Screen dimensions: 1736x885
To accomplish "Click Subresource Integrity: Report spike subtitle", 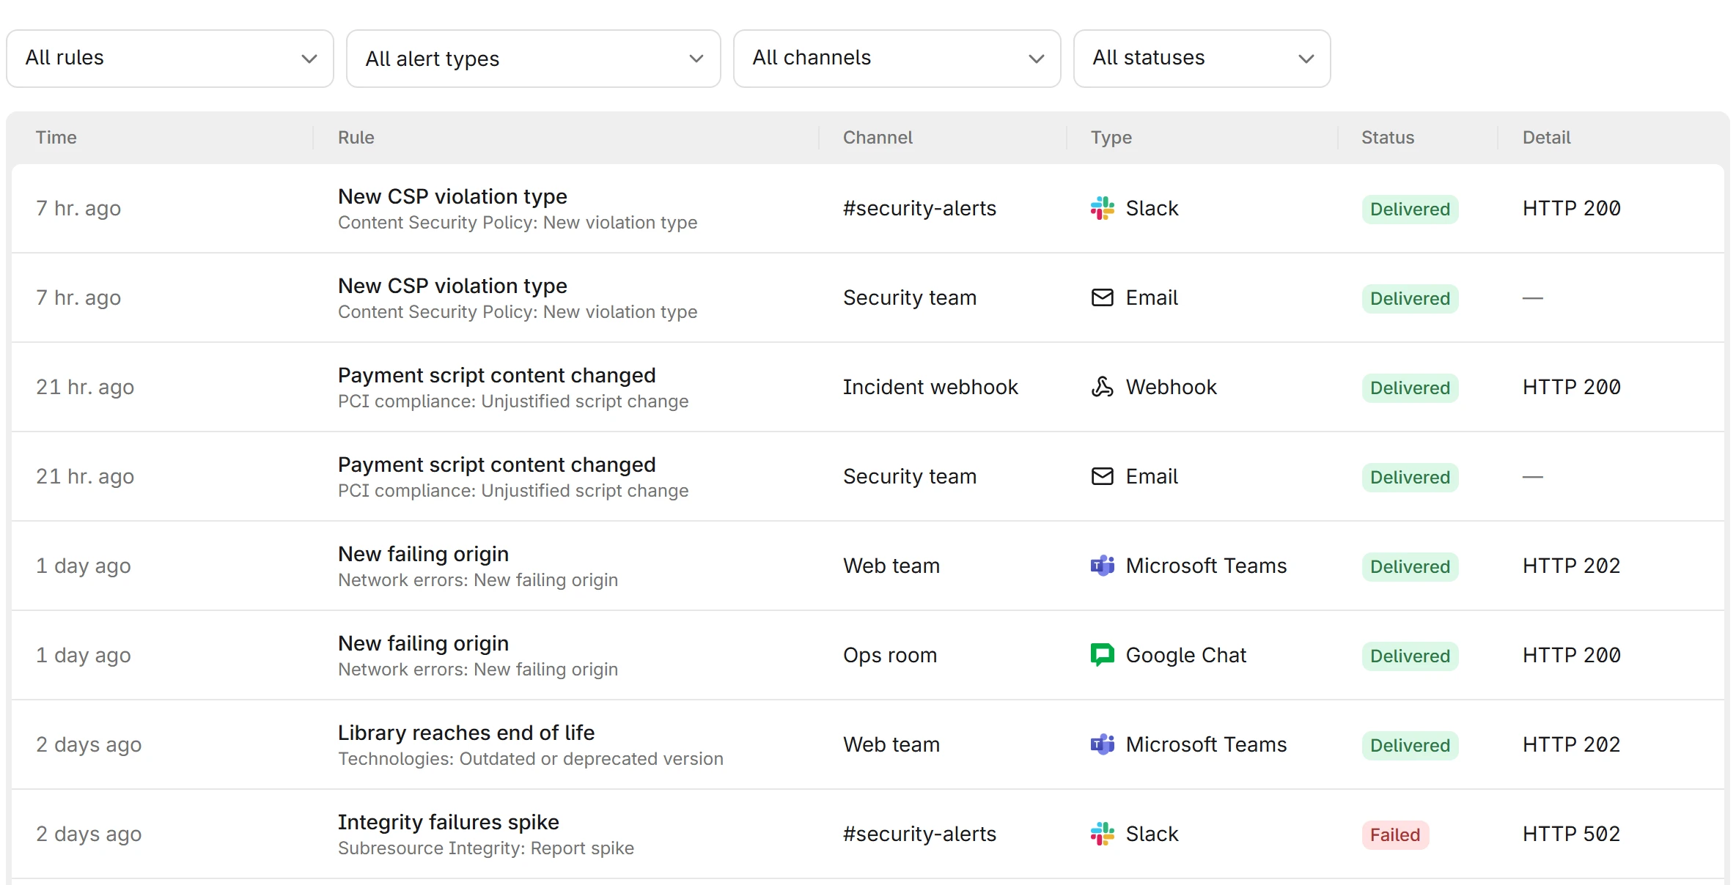I will 486,848.
